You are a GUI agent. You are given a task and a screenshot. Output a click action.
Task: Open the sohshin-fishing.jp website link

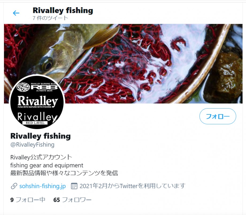[43, 186]
